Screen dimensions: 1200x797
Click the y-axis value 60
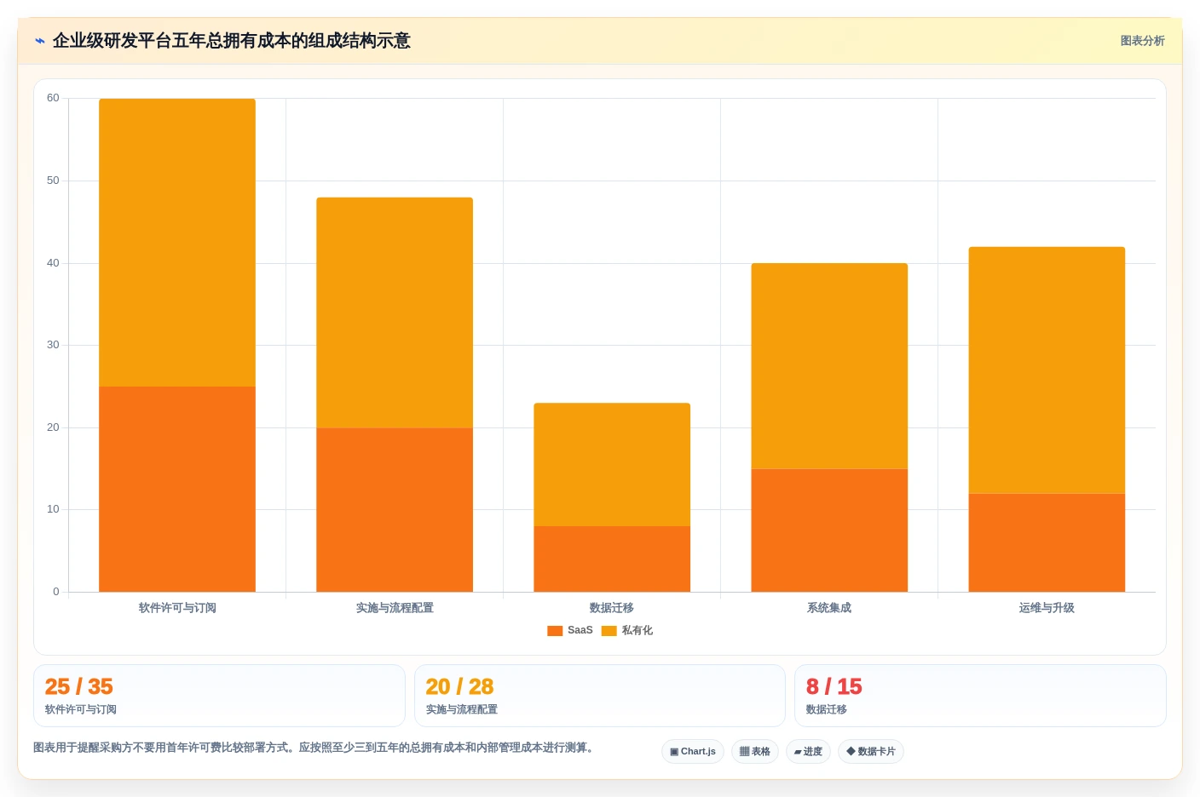53,98
